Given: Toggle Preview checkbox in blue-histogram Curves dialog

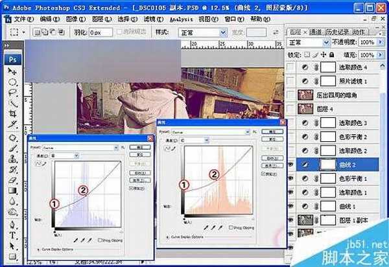Looking at the screenshot, I should pyautogui.click(x=132, y=189).
